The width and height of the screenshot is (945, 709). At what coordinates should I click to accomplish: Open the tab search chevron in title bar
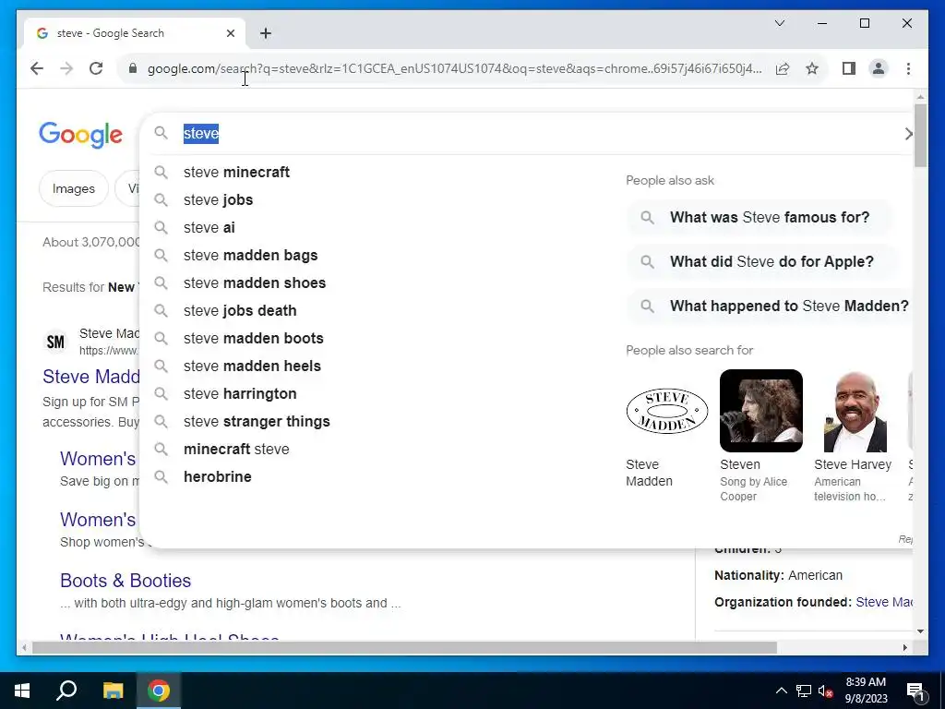click(779, 23)
